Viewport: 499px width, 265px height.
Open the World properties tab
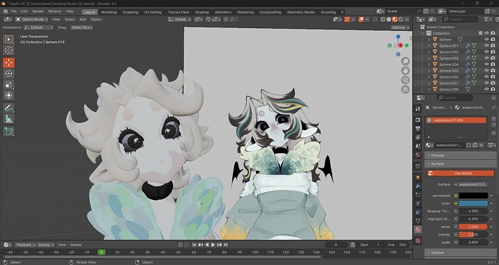pos(418,155)
